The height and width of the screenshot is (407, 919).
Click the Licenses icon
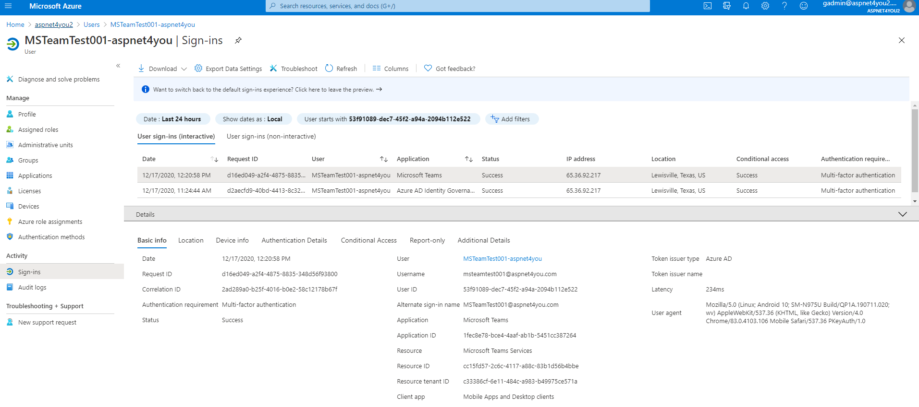10,191
